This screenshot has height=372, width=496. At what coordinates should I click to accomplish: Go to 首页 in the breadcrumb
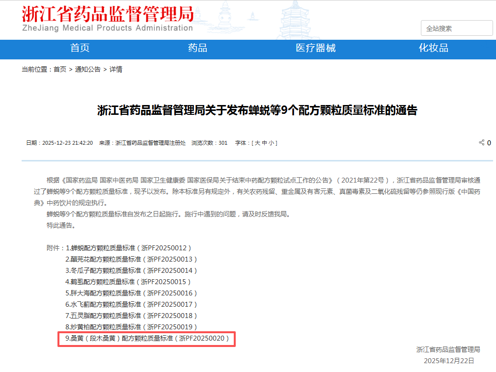[60, 69]
